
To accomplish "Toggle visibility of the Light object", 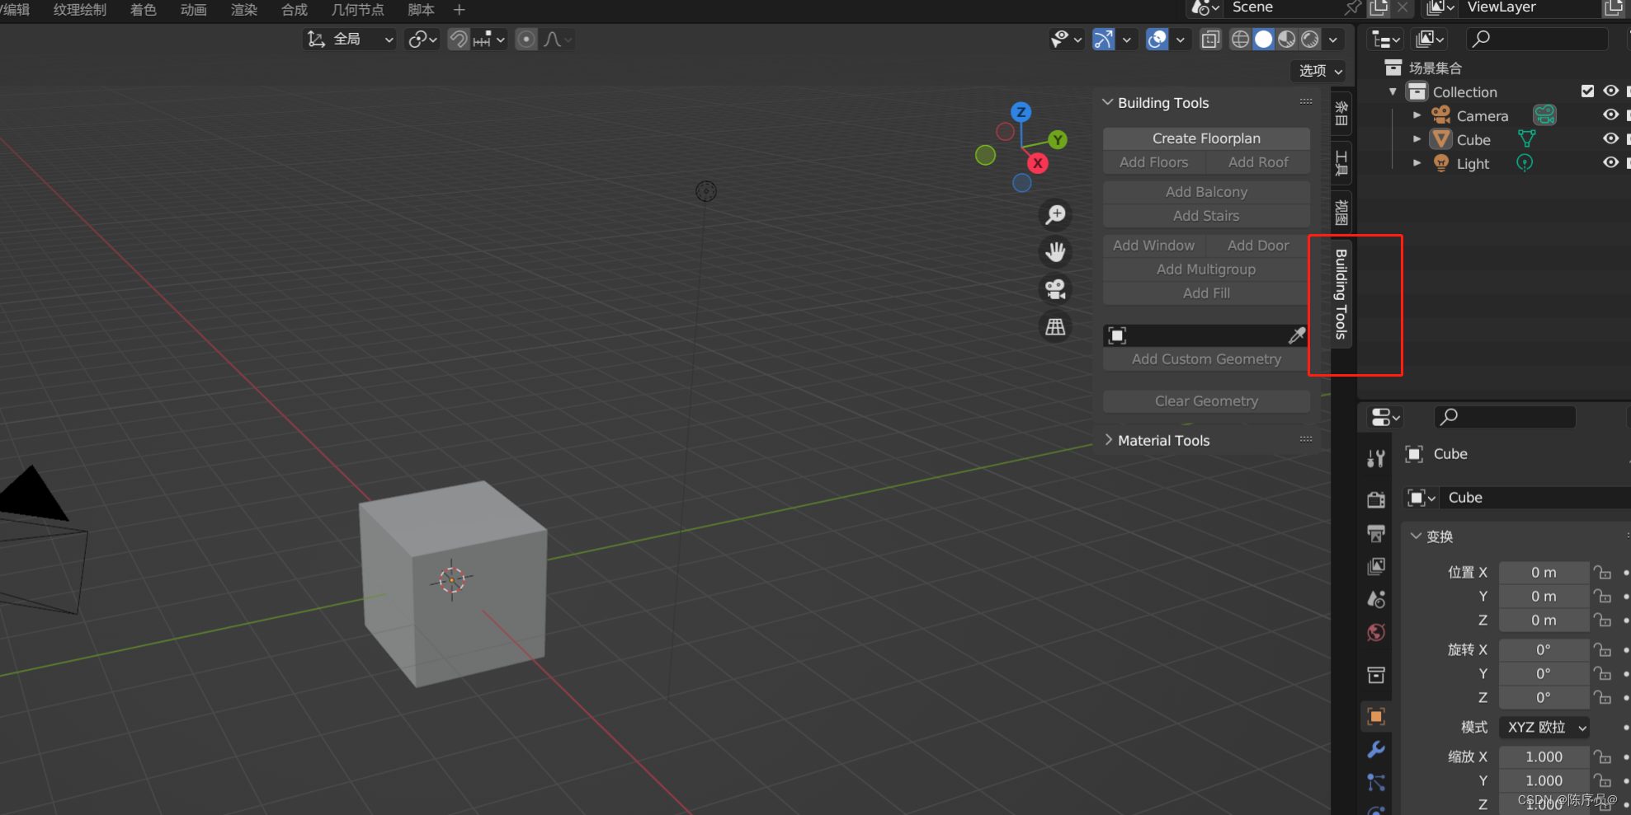I will pos(1610,162).
